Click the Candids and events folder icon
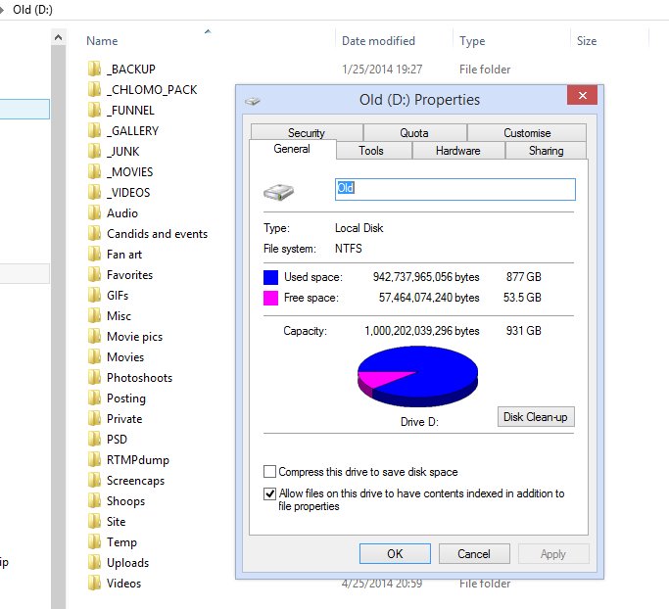 coord(94,233)
